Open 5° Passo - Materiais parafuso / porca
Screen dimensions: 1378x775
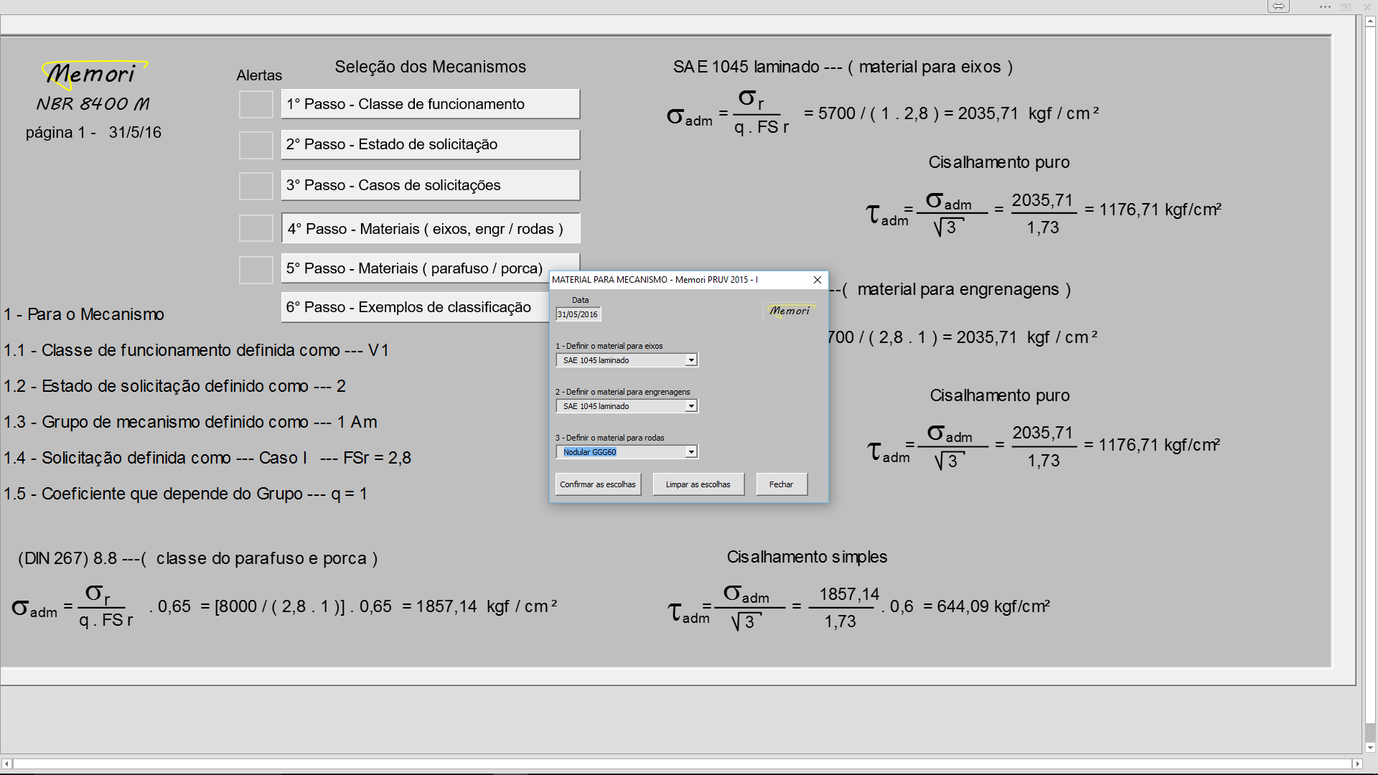tap(430, 268)
